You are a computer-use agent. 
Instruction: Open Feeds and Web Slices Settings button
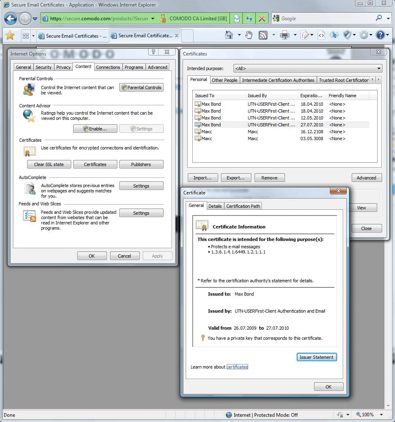click(141, 213)
